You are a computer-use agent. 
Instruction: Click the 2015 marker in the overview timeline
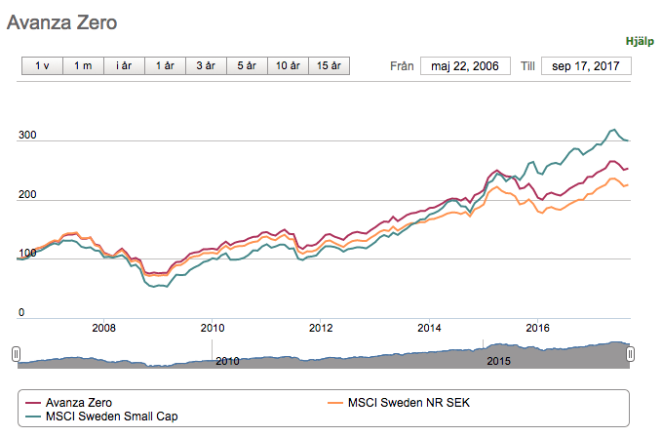coord(498,361)
